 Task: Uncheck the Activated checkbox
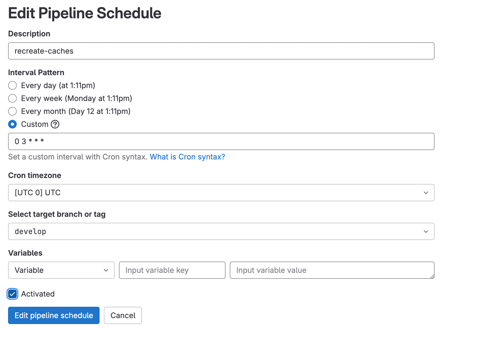point(12,294)
